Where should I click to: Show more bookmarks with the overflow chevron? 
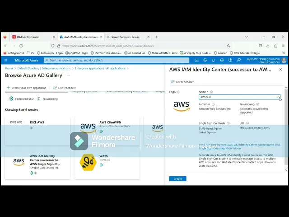(284, 53)
